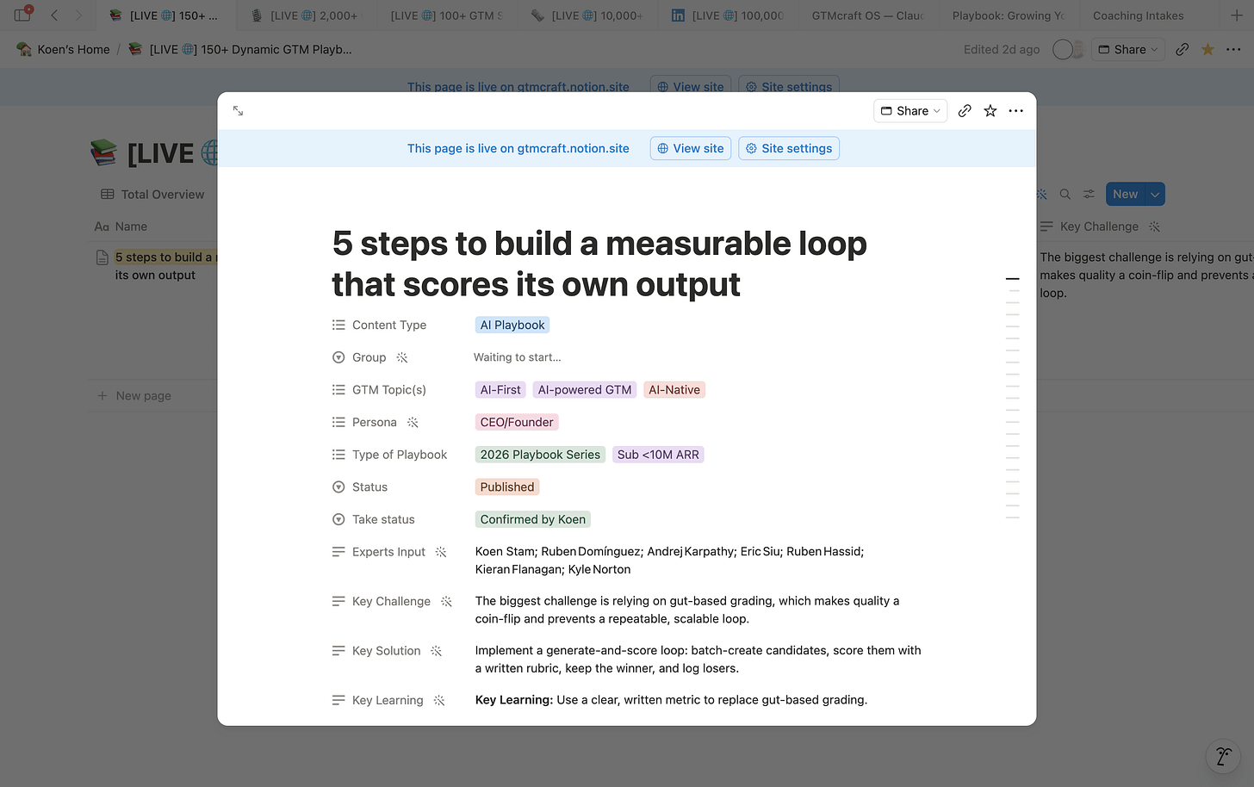Click the gold star in the background page header
This screenshot has height=787, width=1254.
[1207, 50]
